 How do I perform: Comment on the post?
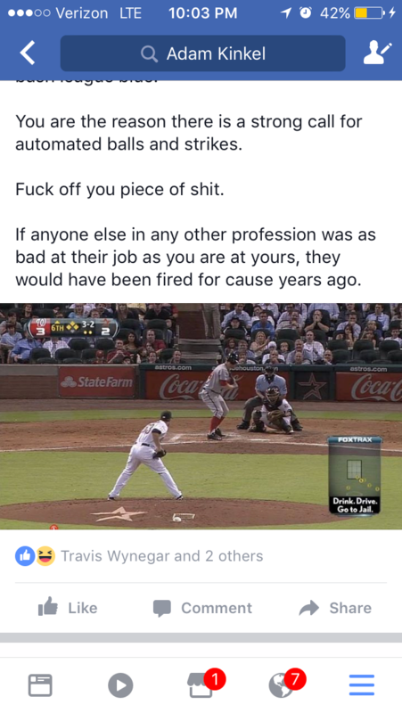tap(202, 608)
